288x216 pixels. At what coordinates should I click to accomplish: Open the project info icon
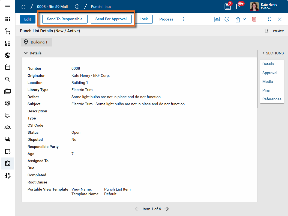(77, 7)
